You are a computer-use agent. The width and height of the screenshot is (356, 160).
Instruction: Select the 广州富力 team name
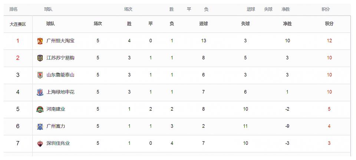(56, 126)
